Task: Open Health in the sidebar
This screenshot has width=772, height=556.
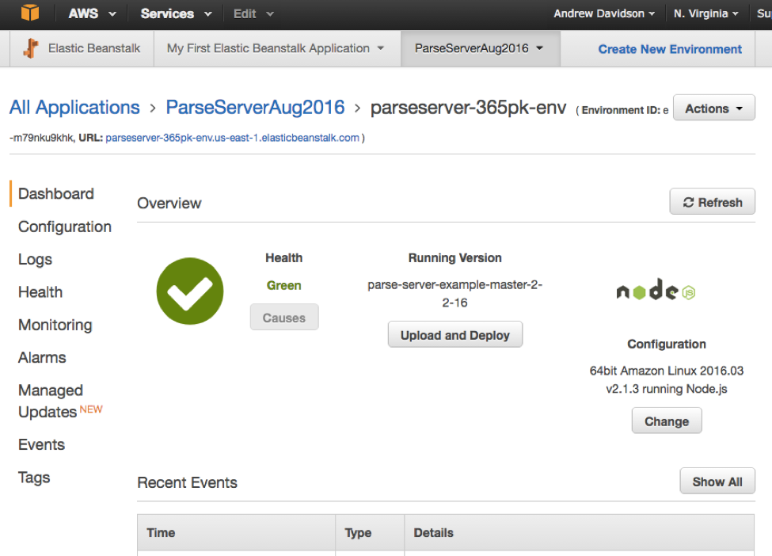Action: 40,292
